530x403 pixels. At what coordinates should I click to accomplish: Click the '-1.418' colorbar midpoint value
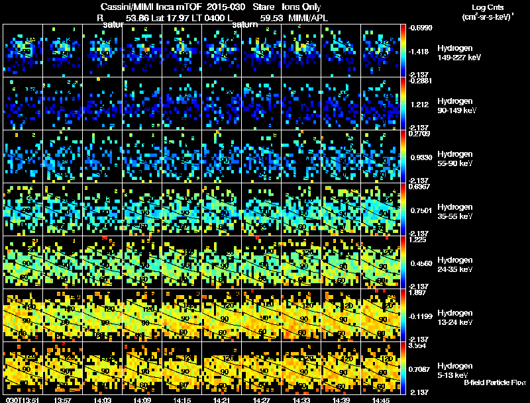[x=419, y=52]
